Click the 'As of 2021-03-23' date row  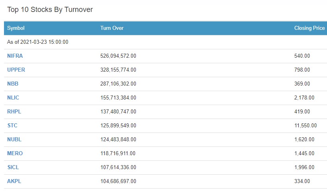coord(38,42)
